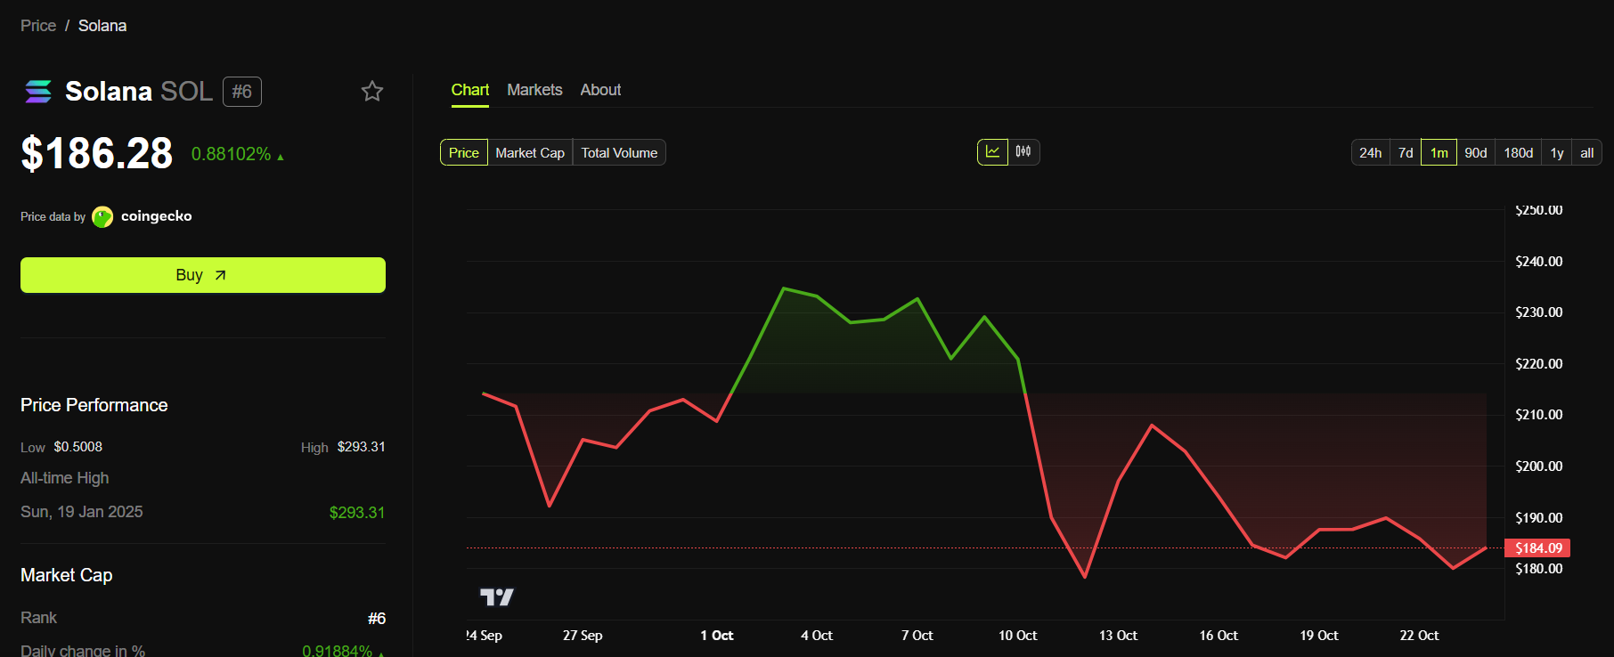Click the Price Performance heading
The height and width of the screenshot is (657, 1614).
pos(94,405)
